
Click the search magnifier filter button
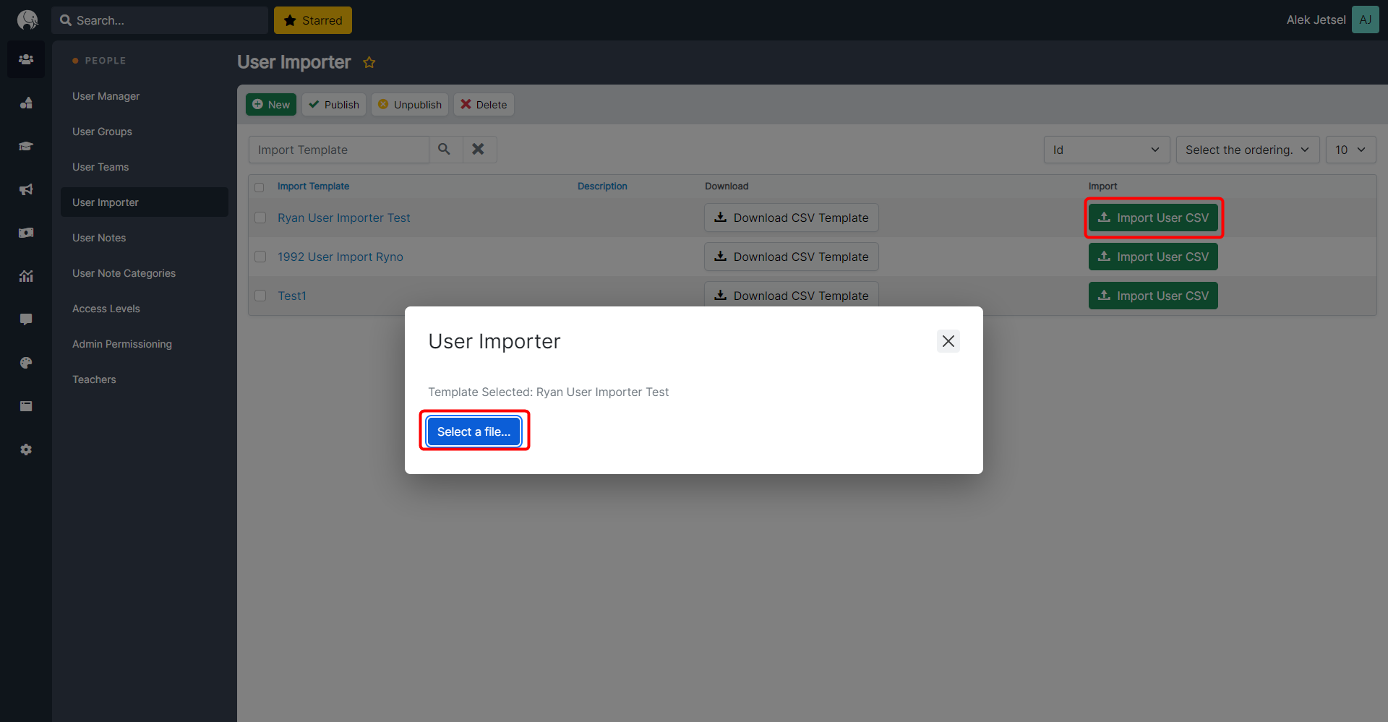(445, 149)
